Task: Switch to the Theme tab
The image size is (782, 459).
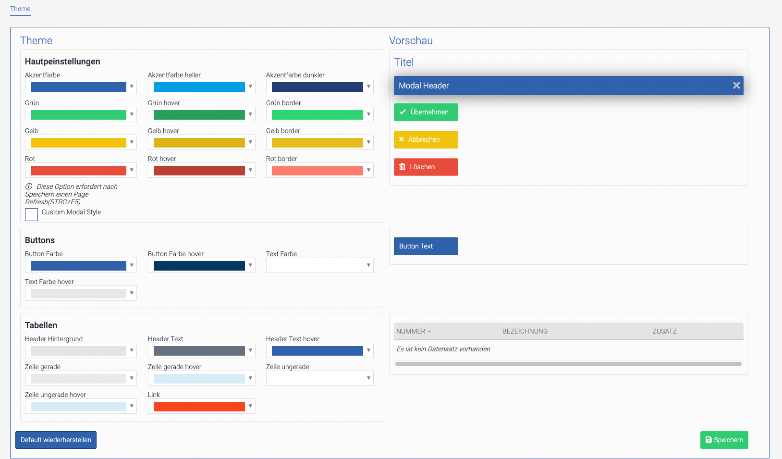Action: point(20,9)
